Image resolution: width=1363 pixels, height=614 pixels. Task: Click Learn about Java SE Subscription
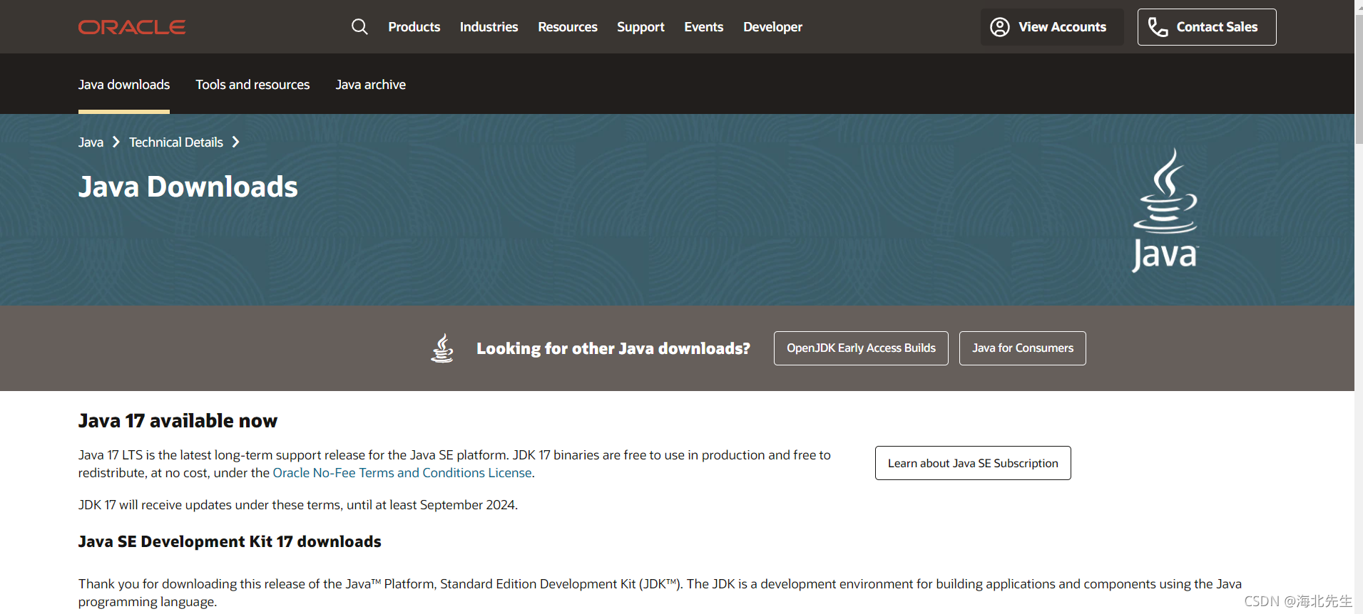coord(973,463)
